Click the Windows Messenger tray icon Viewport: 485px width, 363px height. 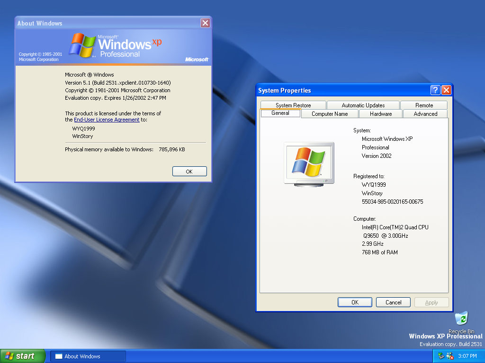[450, 356]
